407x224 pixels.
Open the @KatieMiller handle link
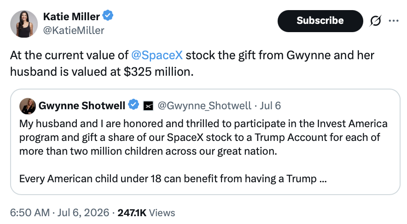pyautogui.click(x=74, y=30)
